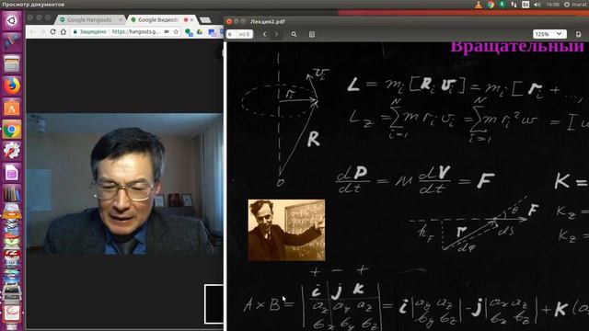Bookmark this page with star icon

coord(176,32)
